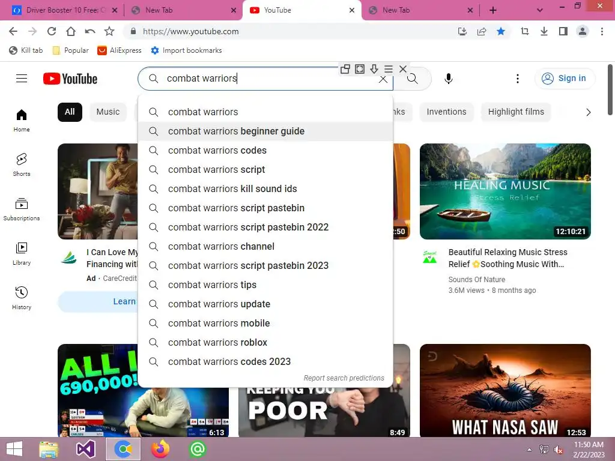Open the browser tab list dropdown chevron
This screenshot has width=615, height=461.
540,10
